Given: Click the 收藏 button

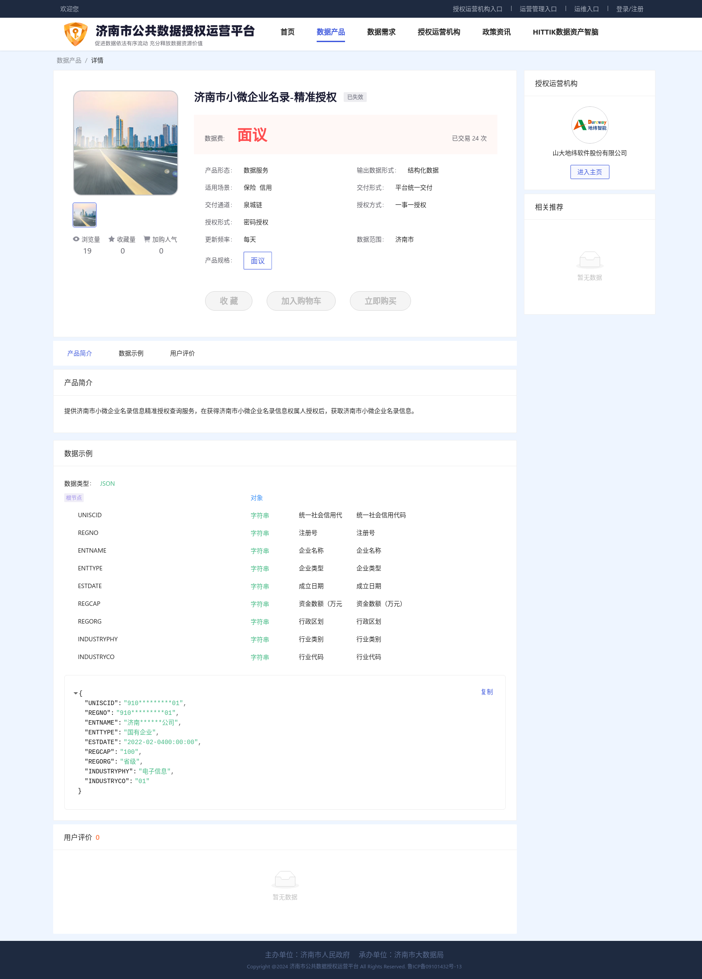Looking at the screenshot, I should pos(229,301).
